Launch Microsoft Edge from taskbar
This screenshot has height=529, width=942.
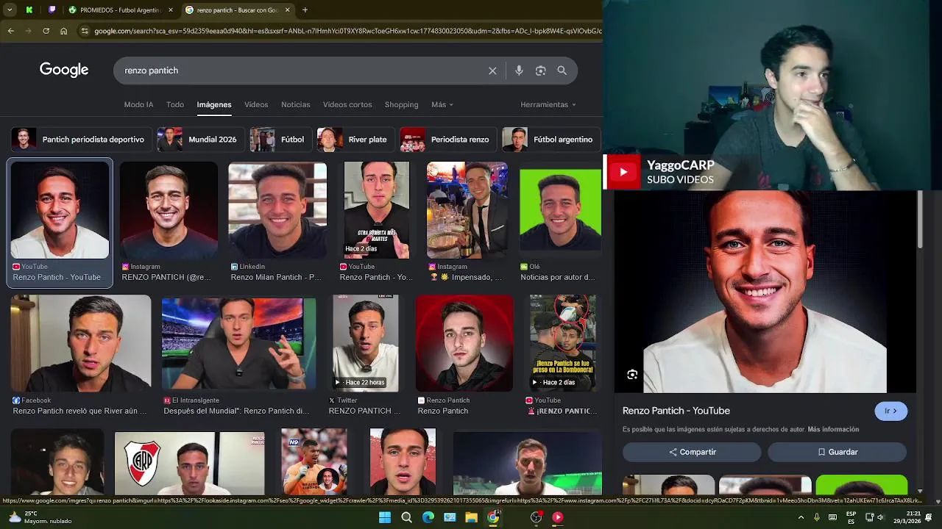point(428,517)
